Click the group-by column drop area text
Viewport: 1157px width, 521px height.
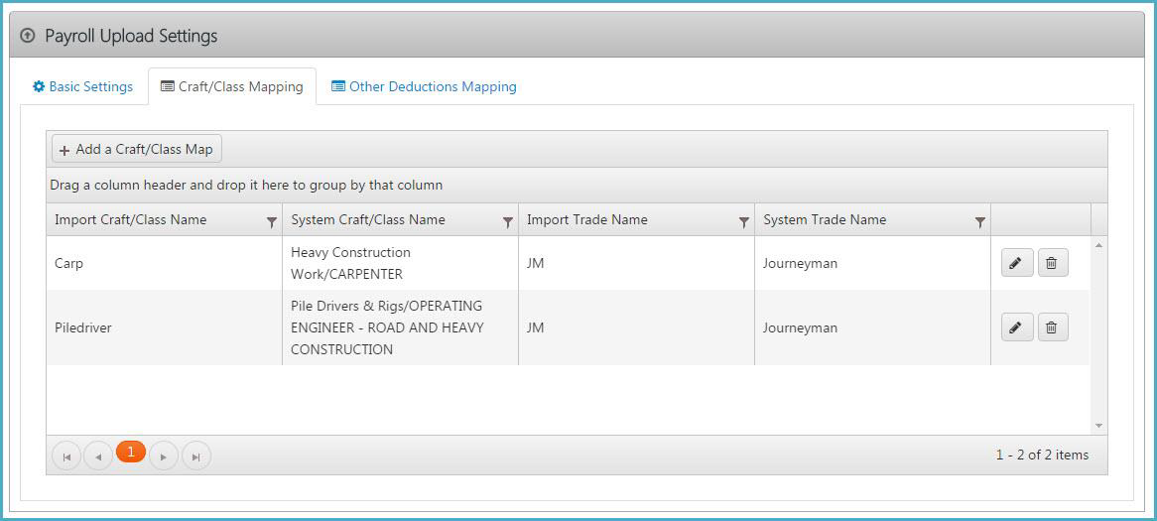coord(246,186)
